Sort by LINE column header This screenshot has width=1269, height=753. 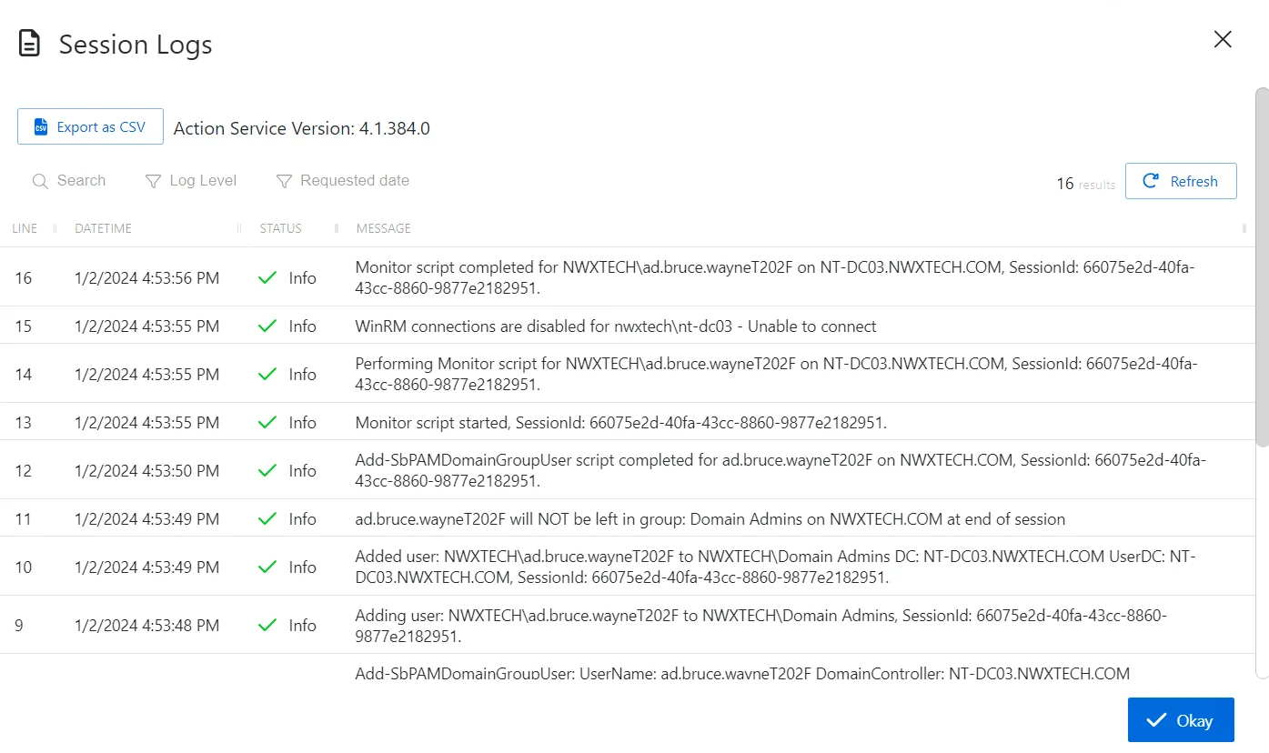coord(25,228)
